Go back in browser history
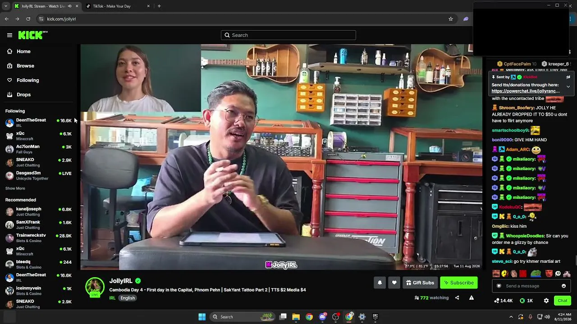 click(7, 19)
